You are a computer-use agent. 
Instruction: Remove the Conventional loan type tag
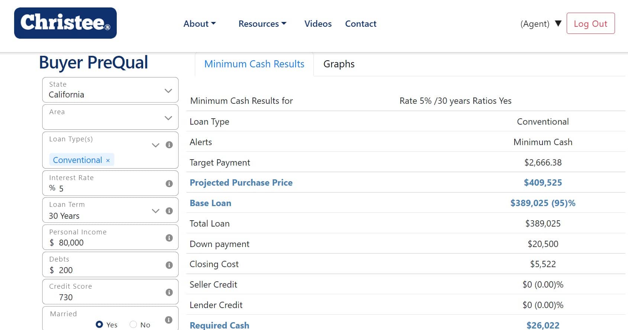[x=108, y=160]
